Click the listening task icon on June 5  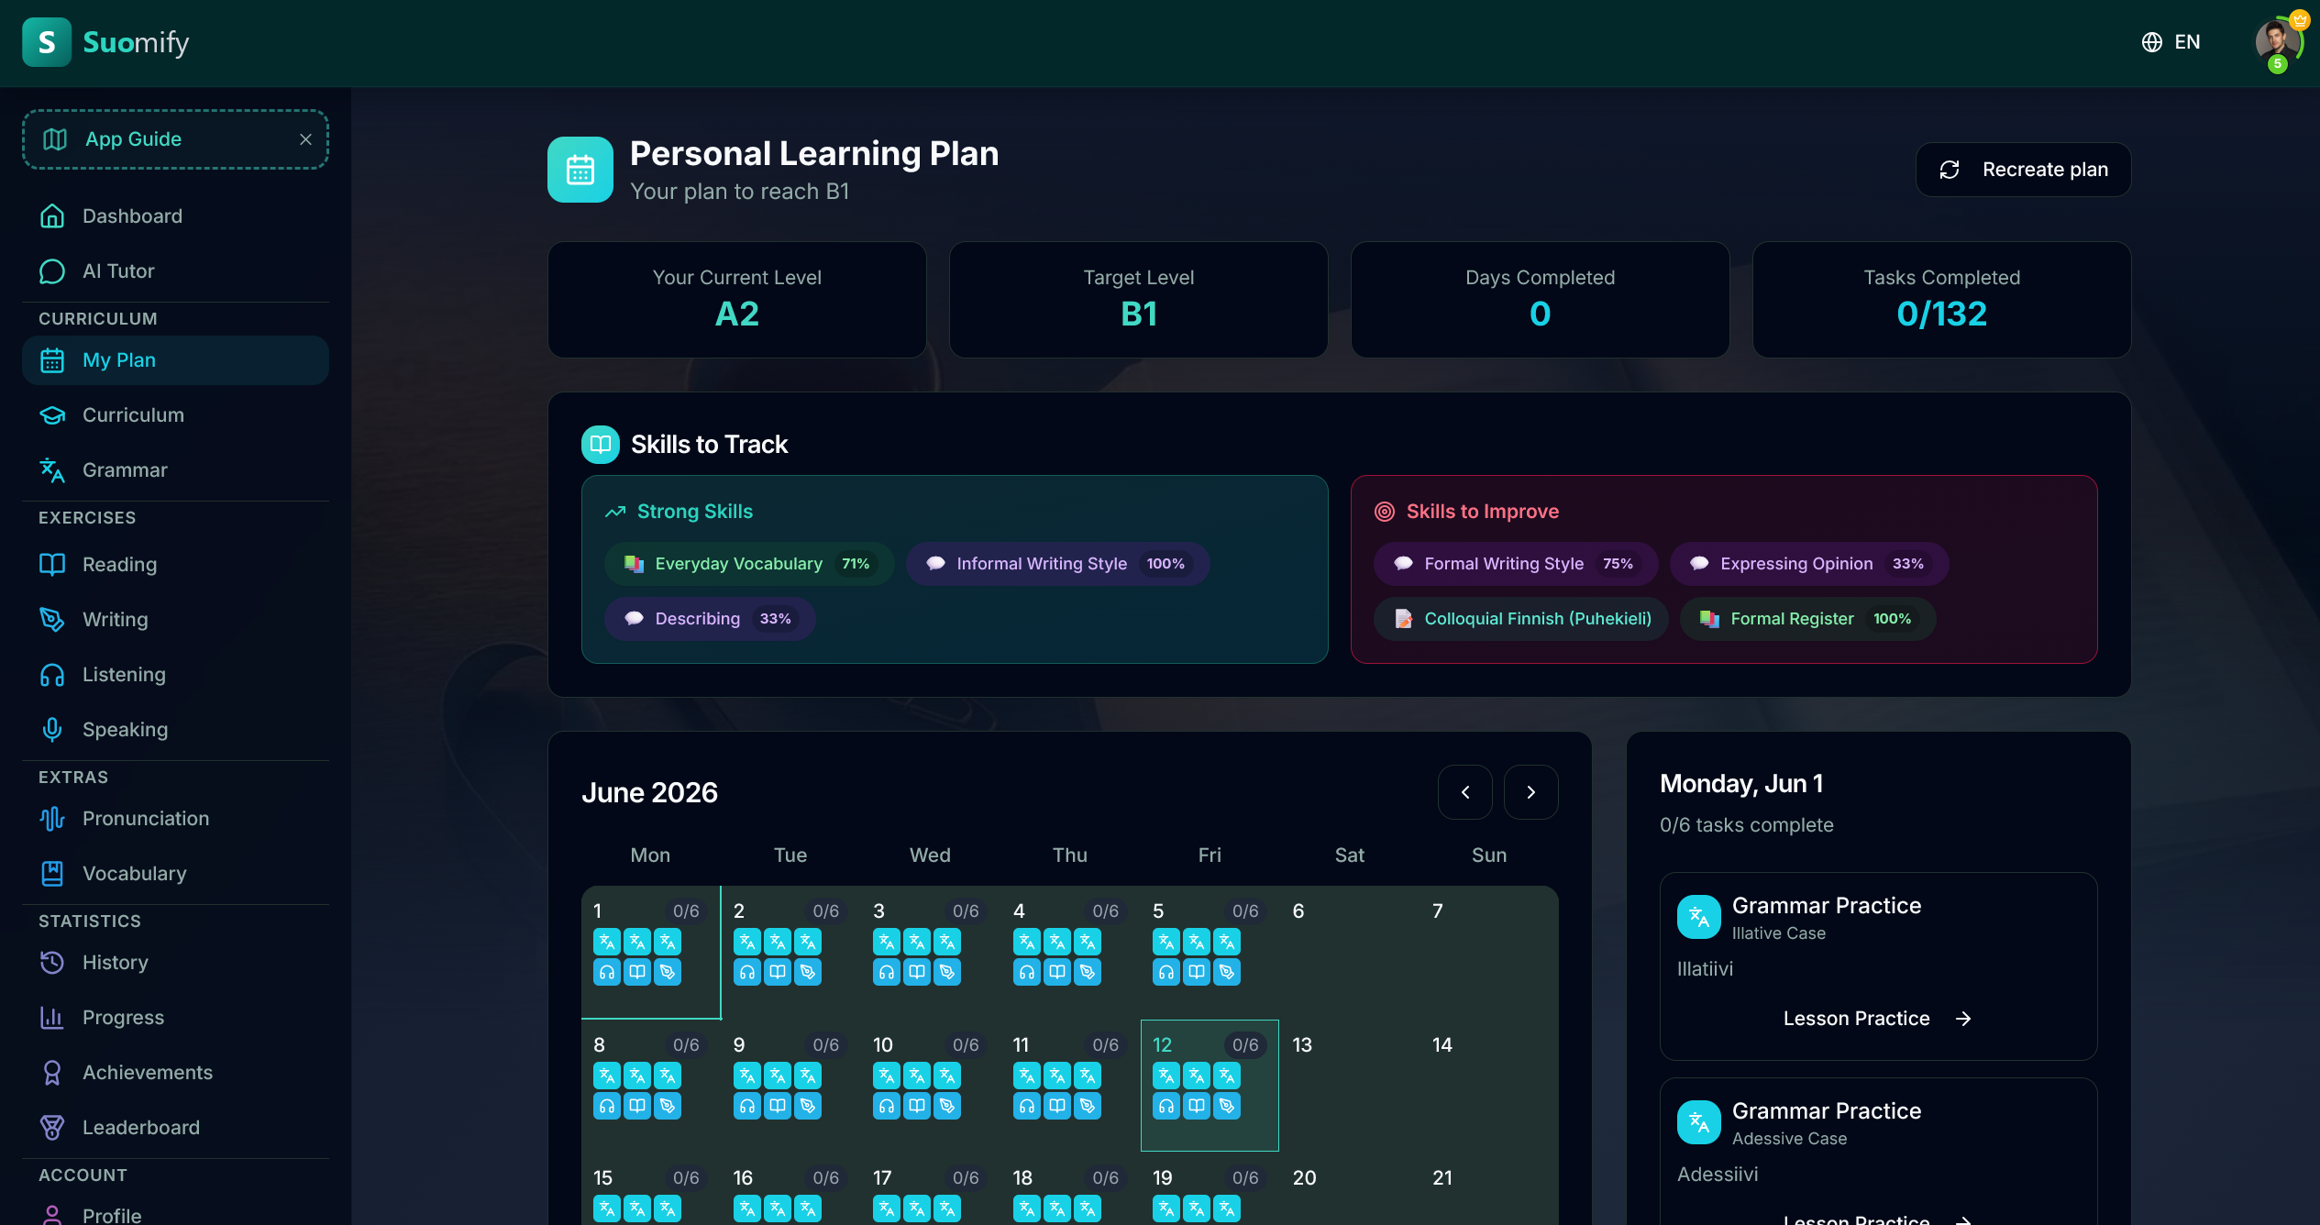pos(1166,972)
